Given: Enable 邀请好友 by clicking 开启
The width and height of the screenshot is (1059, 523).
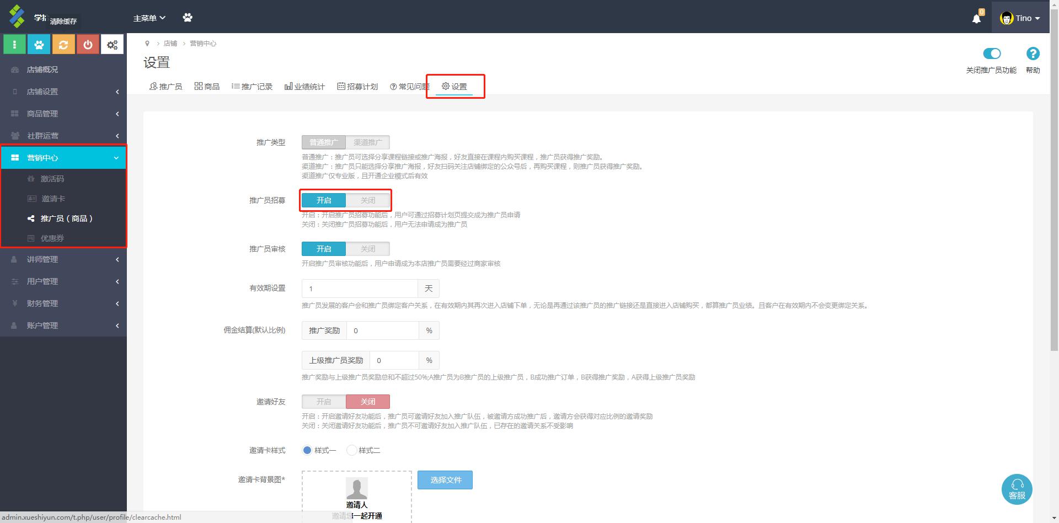Looking at the screenshot, I should (x=324, y=402).
